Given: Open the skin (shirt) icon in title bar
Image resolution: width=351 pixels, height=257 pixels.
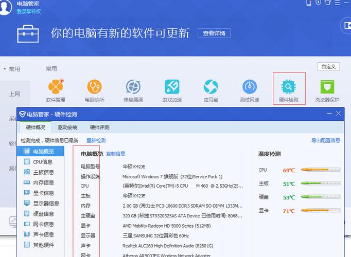Looking at the screenshot, I should pos(328,3).
